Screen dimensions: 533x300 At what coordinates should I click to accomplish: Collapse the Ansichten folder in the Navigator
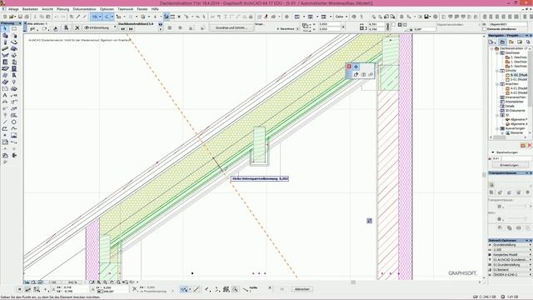click(x=497, y=84)
